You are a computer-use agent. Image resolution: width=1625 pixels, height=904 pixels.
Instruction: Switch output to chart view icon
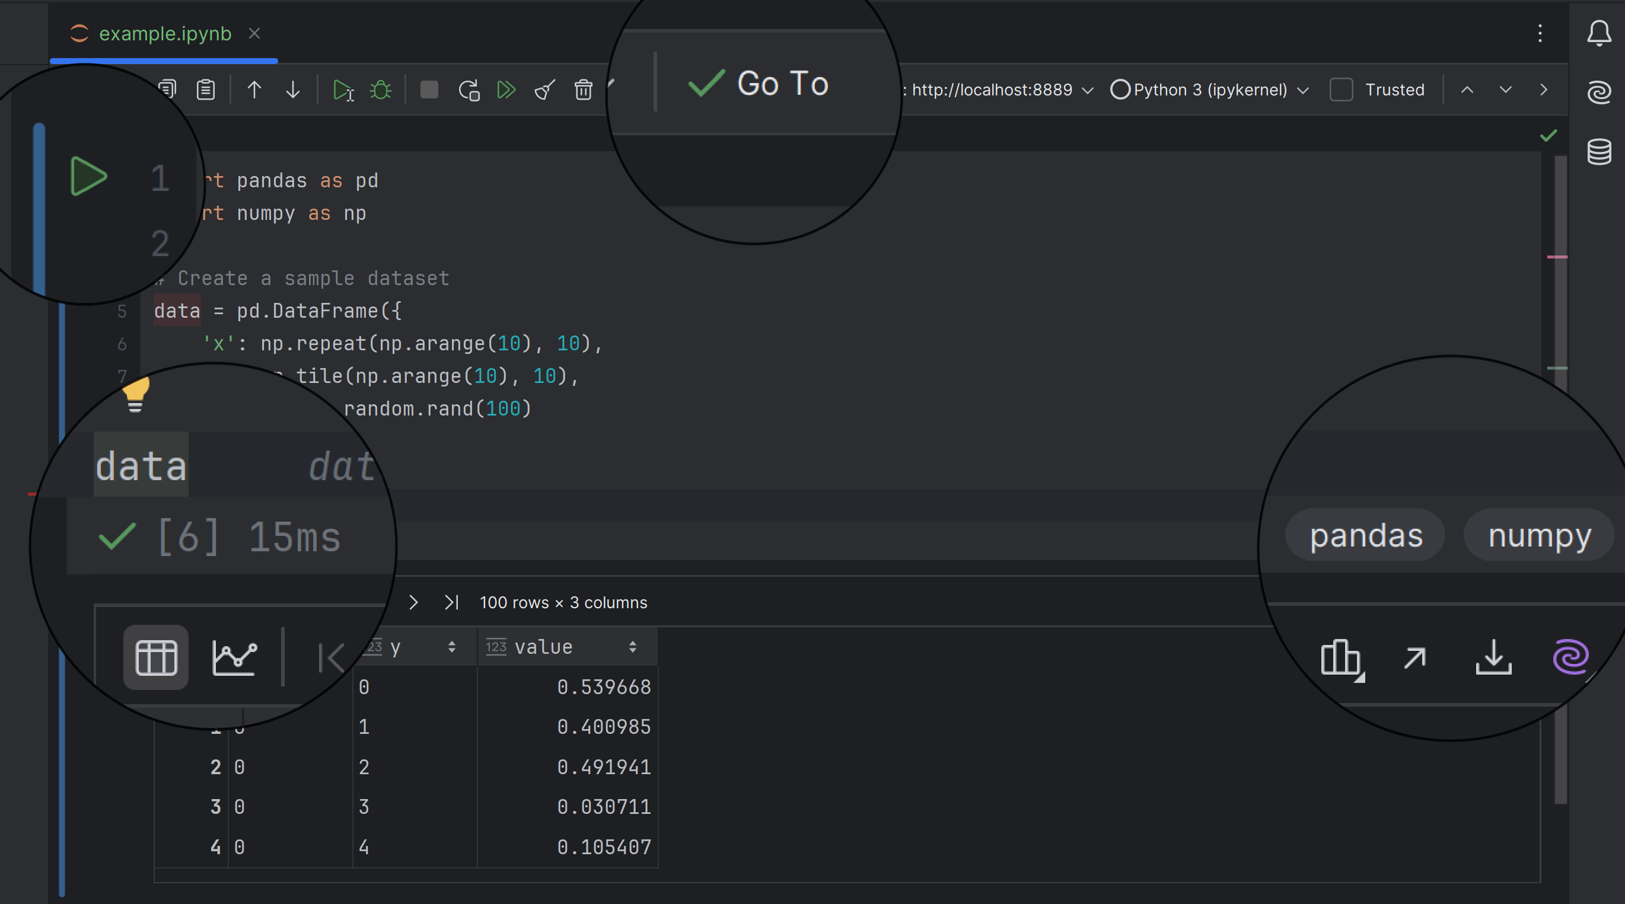click(x=235, y=657)
